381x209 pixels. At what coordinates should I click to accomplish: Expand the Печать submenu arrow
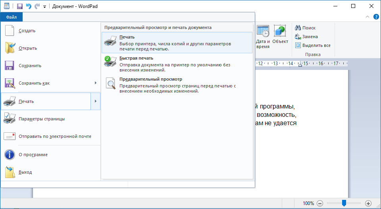96,101
